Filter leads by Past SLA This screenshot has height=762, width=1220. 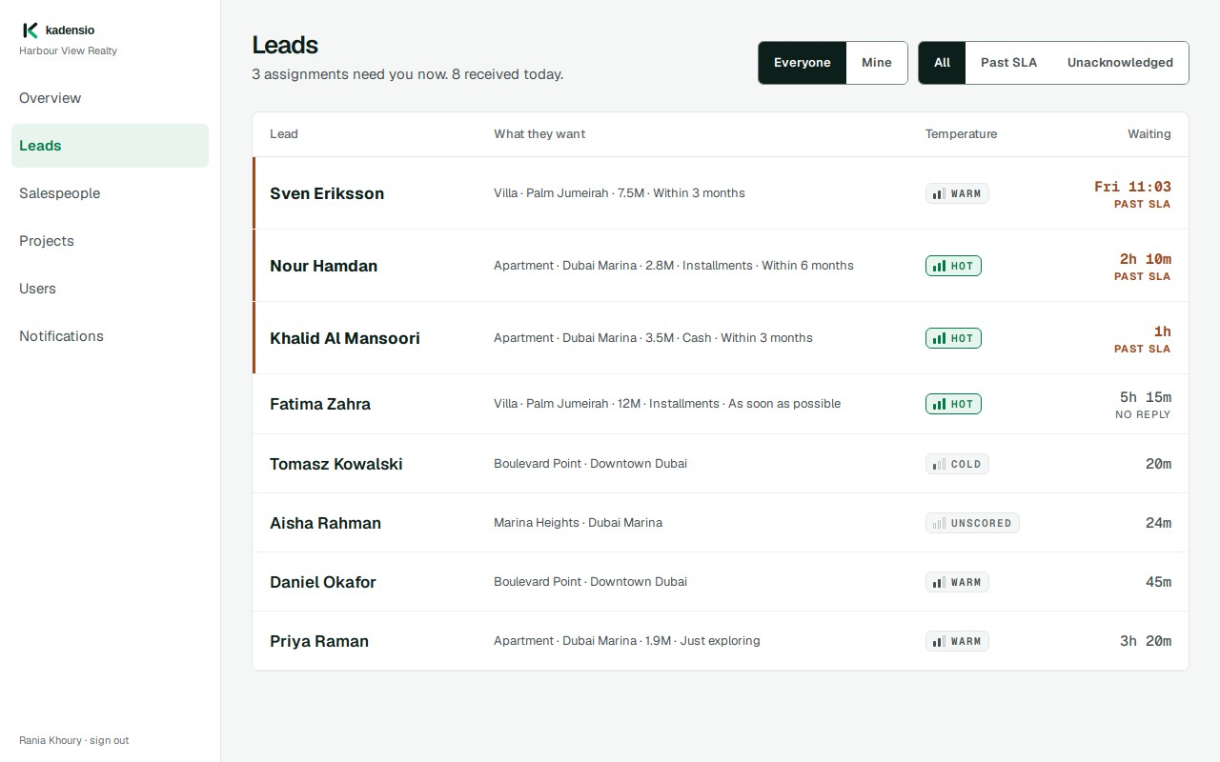[1008, 63]
